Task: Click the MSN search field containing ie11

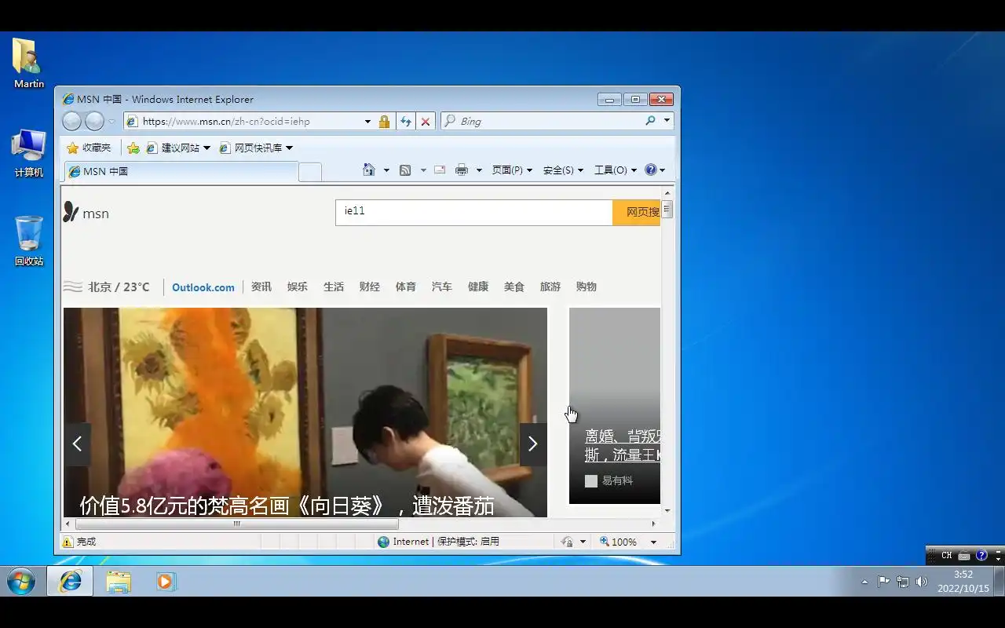Action: (x=474, y=212)
